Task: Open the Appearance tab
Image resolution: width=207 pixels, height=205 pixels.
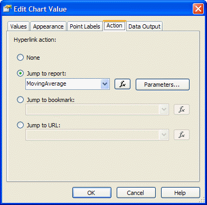Action: (48, 26)
